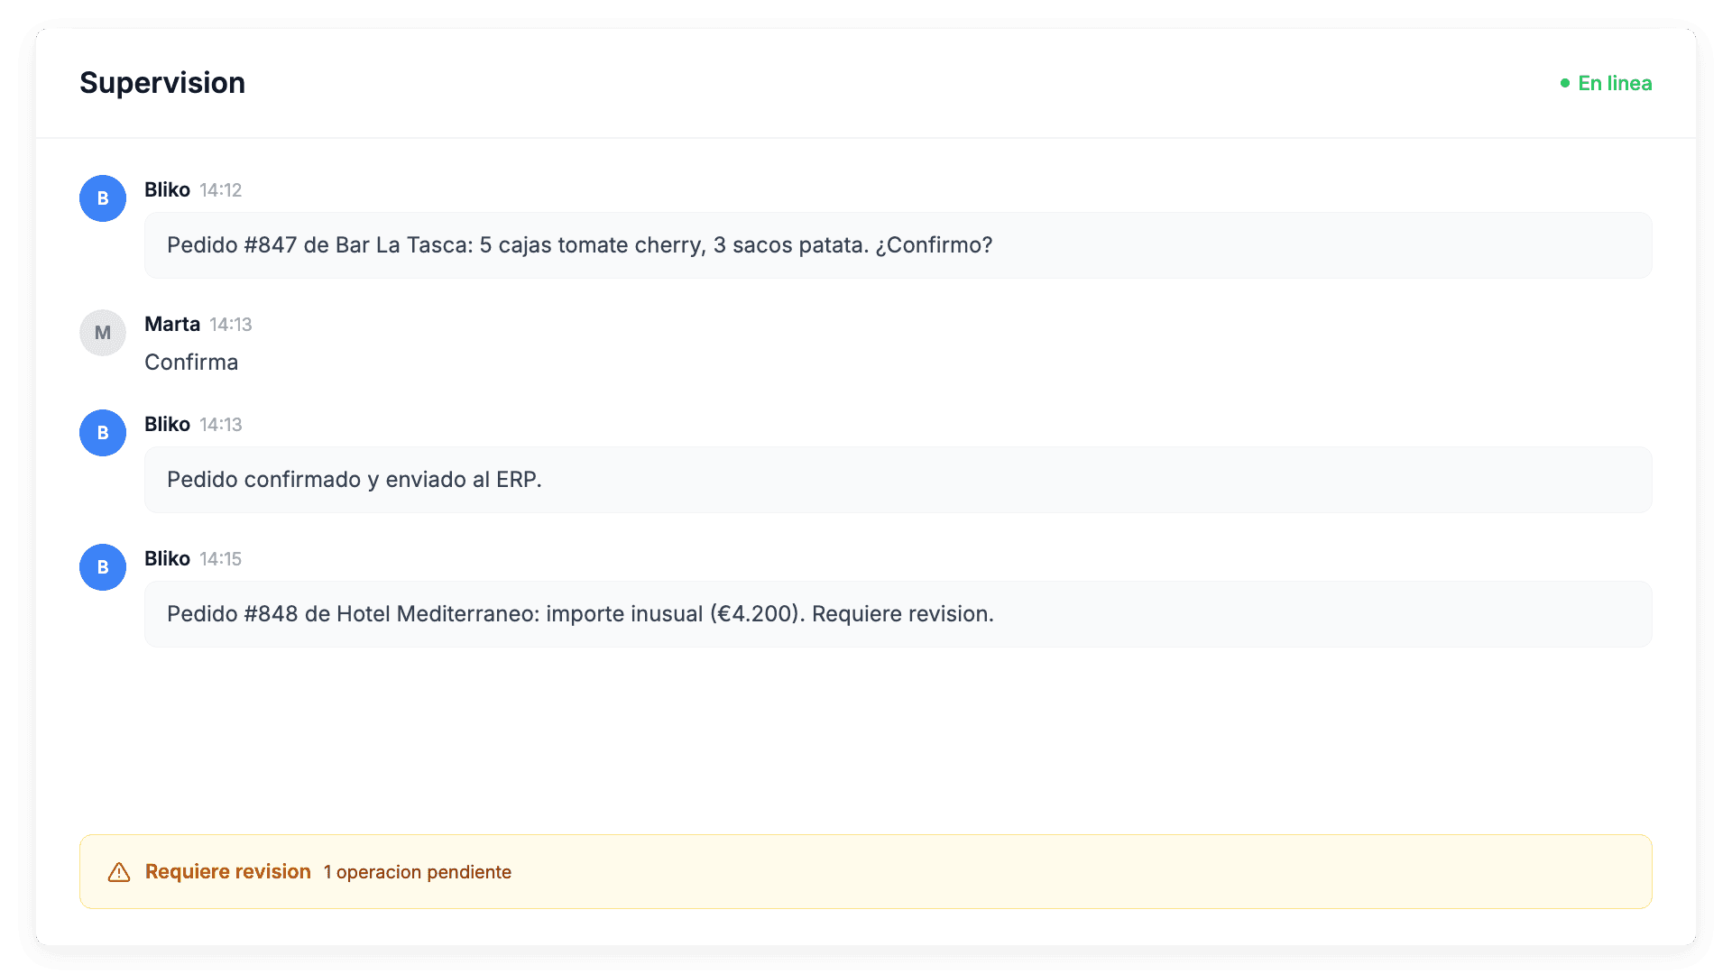Click the 14:15 timestamp
This screenshot has height=974, width=1732.
[x=221, y=559]
